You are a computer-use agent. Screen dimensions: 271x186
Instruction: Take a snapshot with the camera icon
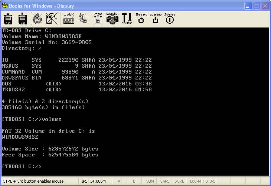point(112,18)
